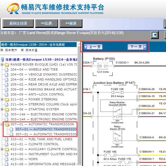
Task: Click document icon of 413-06 HORN
Action: 7,159
